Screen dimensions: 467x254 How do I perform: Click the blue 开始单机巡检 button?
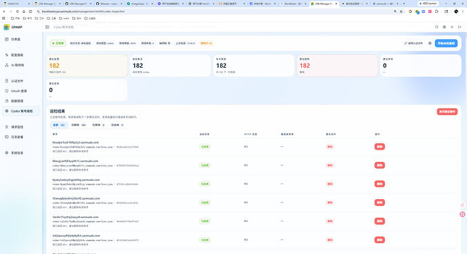(x=446, y=43)
